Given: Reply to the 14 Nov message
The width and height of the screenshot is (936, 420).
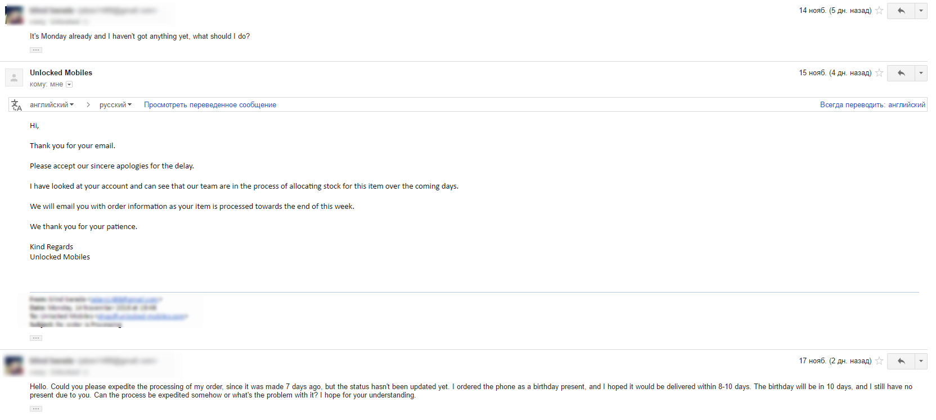Looking at the screenshot, I should 901,11.
